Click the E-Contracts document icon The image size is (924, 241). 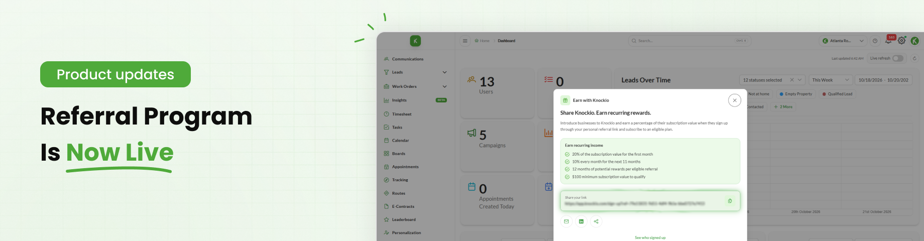tap(386, 206)
